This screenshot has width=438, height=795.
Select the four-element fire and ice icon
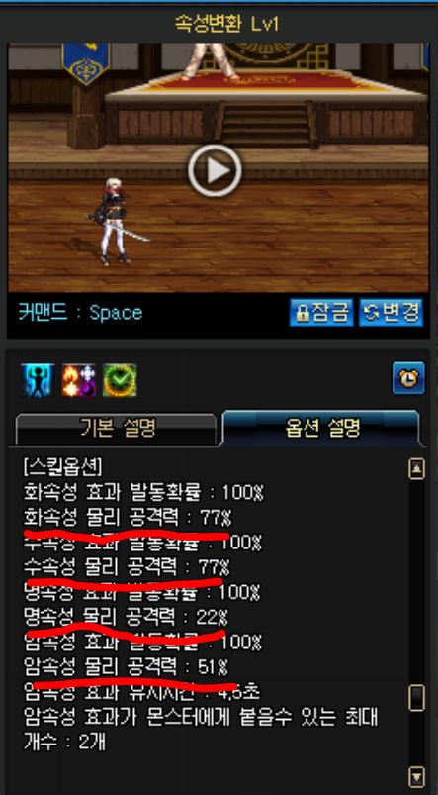[x=78, y=380]
